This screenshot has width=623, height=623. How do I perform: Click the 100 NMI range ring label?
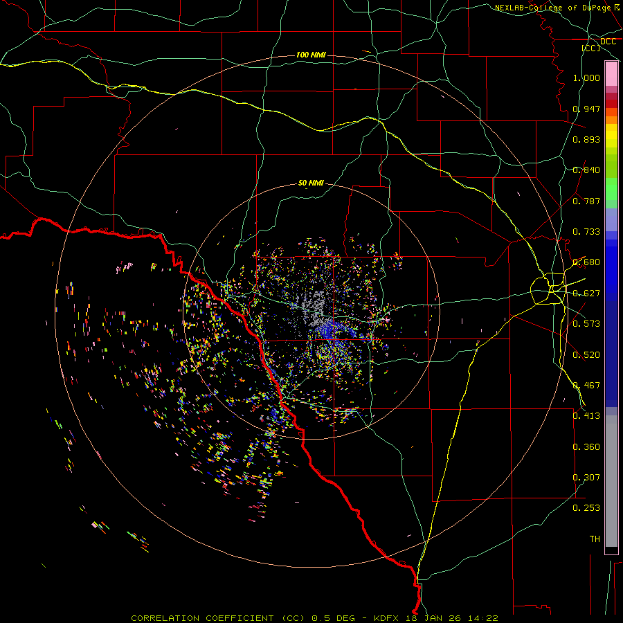(x=311, y=55)
